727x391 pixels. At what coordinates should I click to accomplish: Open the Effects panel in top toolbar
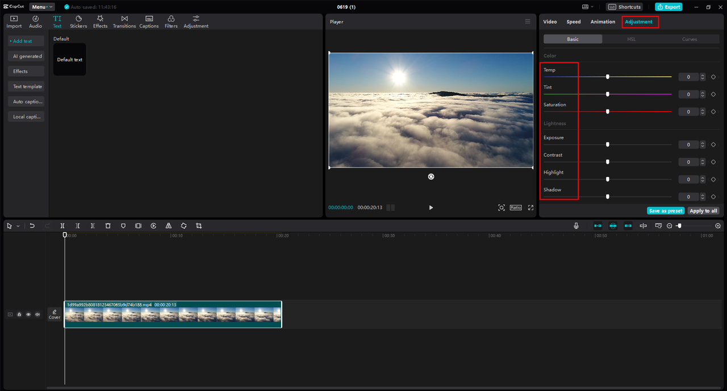100,22
